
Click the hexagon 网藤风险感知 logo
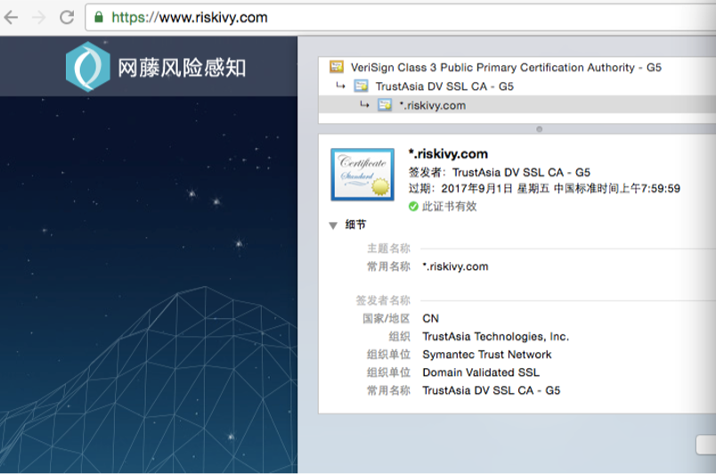tap(87, 67)
